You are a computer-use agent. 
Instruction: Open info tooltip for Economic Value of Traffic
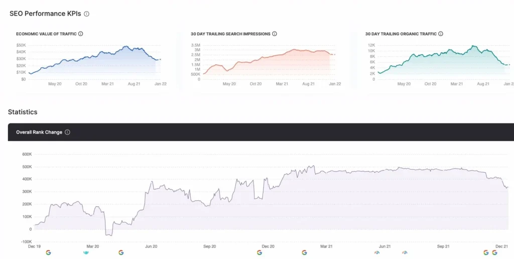coord(81,34)
